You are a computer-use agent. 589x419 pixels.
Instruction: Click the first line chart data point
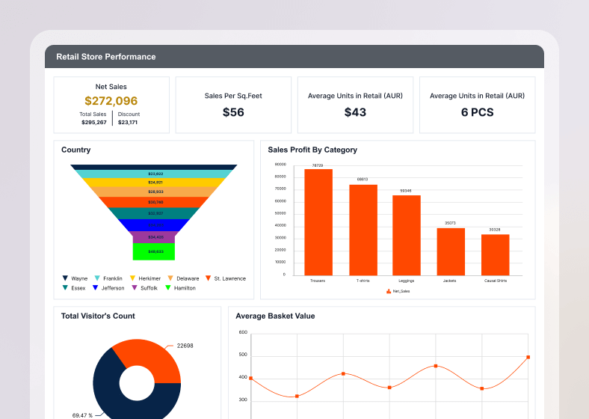click(251, 379)
